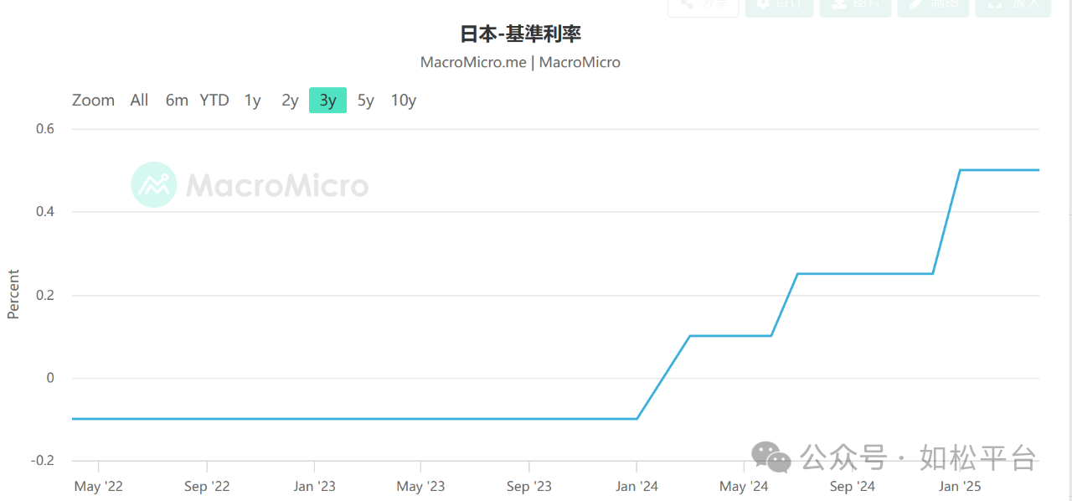Image resolution: width=1072 pixels, height=501 pixels.
Task: Select the All zoom range
Action: click(139, 101)
